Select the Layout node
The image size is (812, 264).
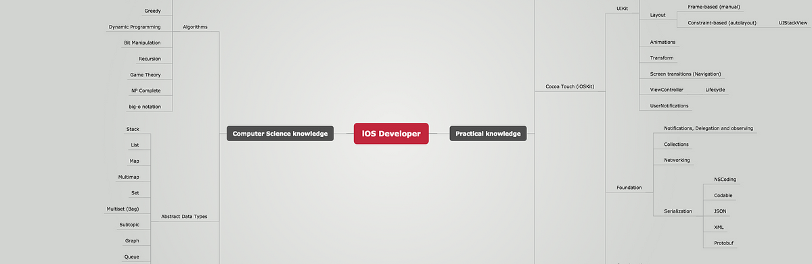(x=658, y=15)
